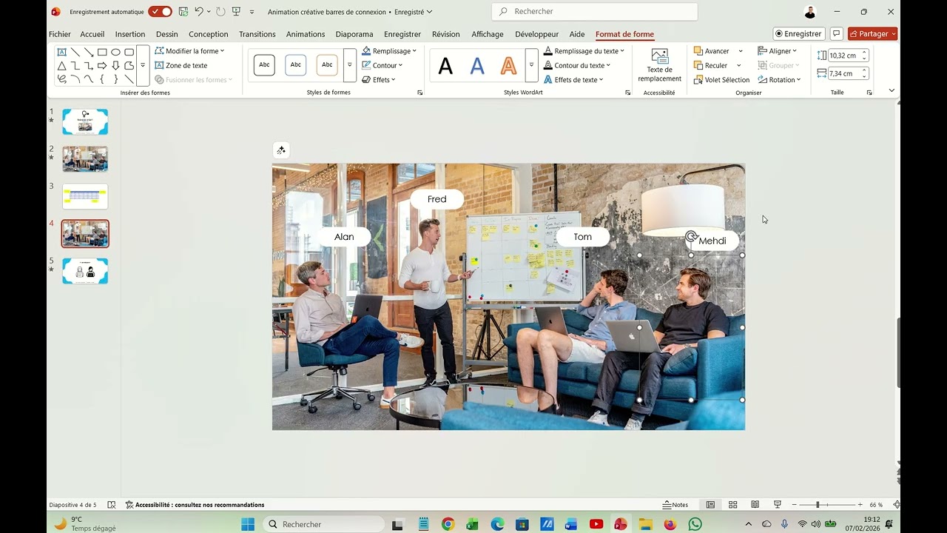Pick the rectangle shape in shapes gallery
Viewport: 947px width, 533px height.
pos(102,52)
